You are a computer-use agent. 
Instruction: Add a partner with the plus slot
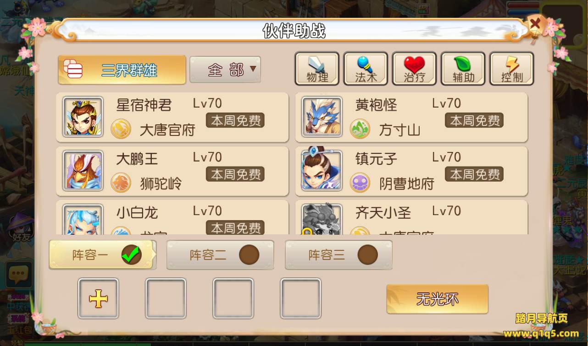[x=98, y=298]
